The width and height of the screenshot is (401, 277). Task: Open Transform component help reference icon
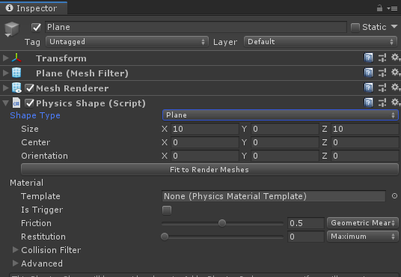[368, 58]
